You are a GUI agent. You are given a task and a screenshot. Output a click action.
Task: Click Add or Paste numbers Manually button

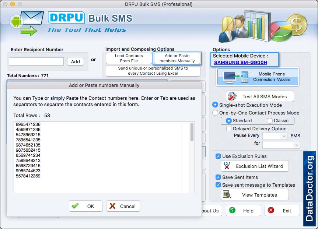177,58
